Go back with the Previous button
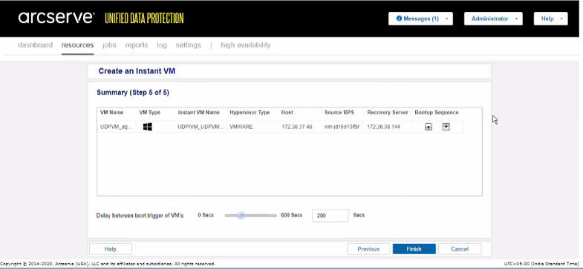Viewport: 583px width, 269px height. (368, 249)
